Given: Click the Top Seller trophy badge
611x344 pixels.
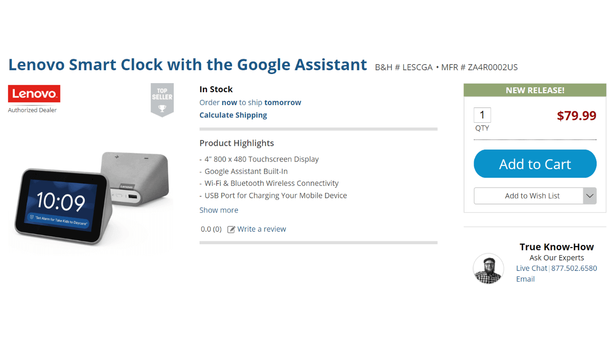Looking at the screenshot, I should click(x=162, y=99).
